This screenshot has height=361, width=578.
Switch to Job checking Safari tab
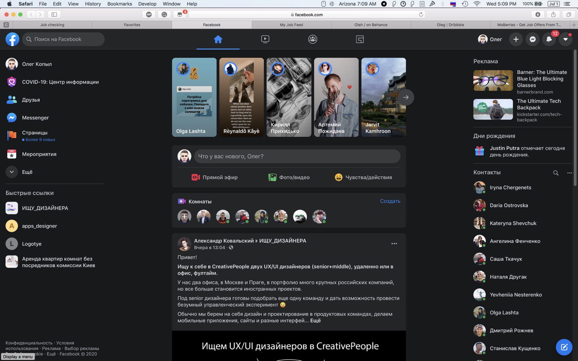click(52, 25)
